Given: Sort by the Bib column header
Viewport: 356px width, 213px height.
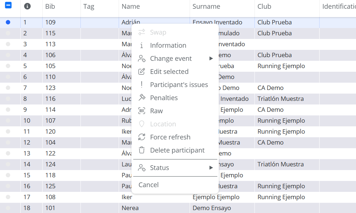Looking at the screenshot, I should pos(50,6).
